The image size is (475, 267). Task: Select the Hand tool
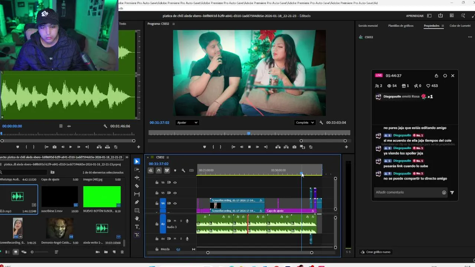point(137,218)
